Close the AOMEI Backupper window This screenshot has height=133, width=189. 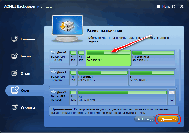[x=182, y=6]
